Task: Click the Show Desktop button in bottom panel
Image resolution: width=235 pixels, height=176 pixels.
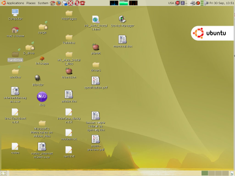Action: click(3, 173)
